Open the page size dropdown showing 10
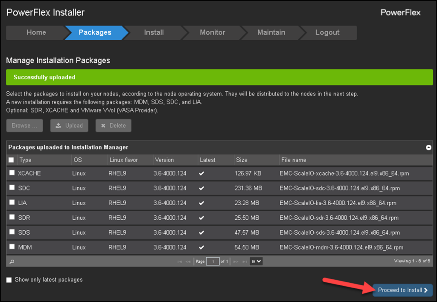 pos(256,261)
